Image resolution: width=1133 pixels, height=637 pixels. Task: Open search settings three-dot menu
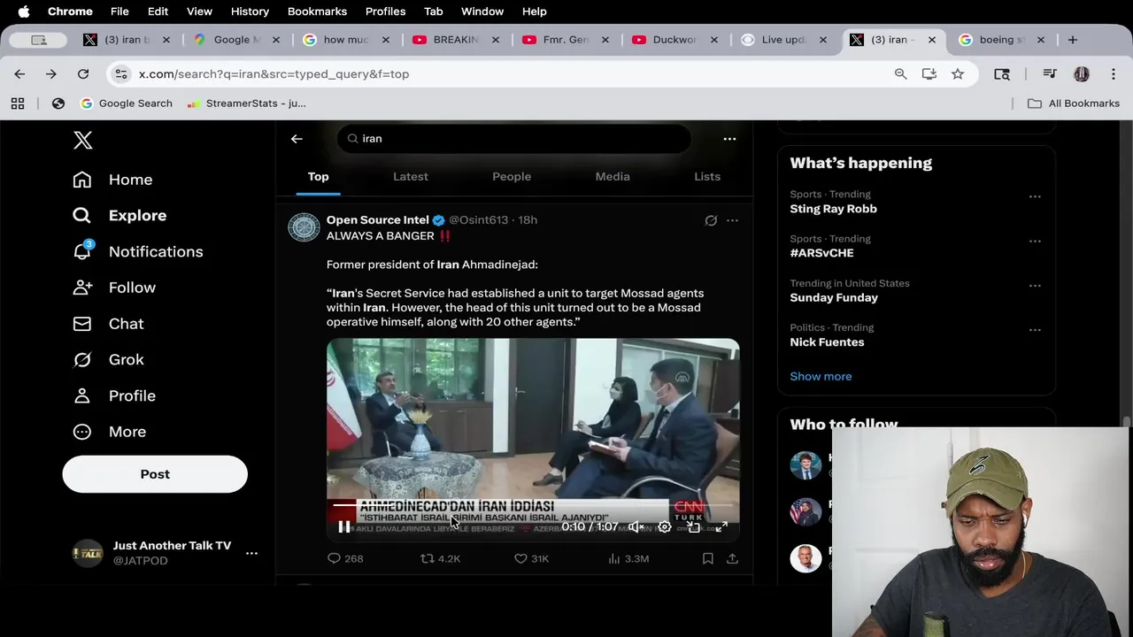[729, 139]
